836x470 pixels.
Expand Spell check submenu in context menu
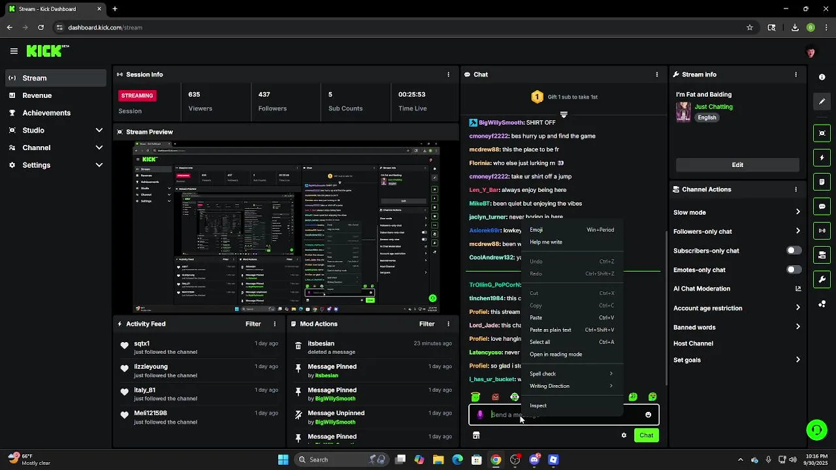571,374
